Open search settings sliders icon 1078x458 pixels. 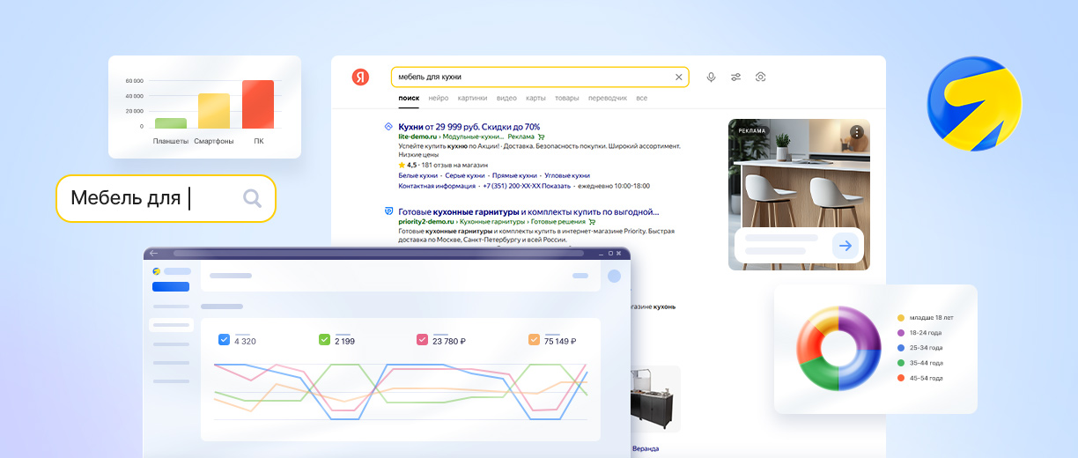click(735, 78)
